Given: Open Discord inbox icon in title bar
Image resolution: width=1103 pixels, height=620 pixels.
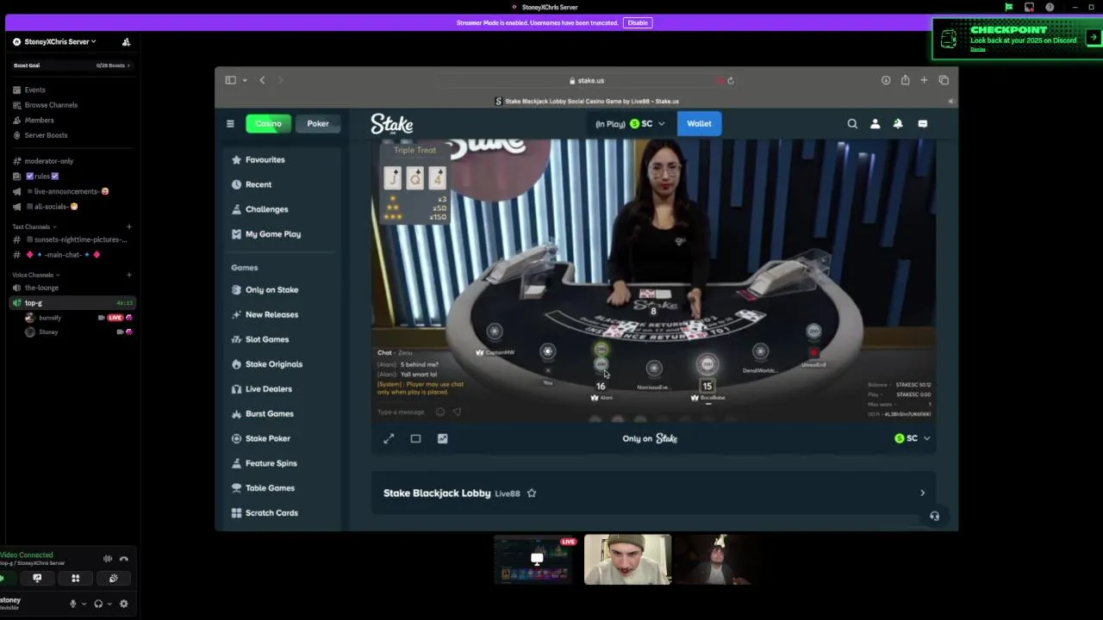Looking at the screenshot, I should coord(1029,7).
